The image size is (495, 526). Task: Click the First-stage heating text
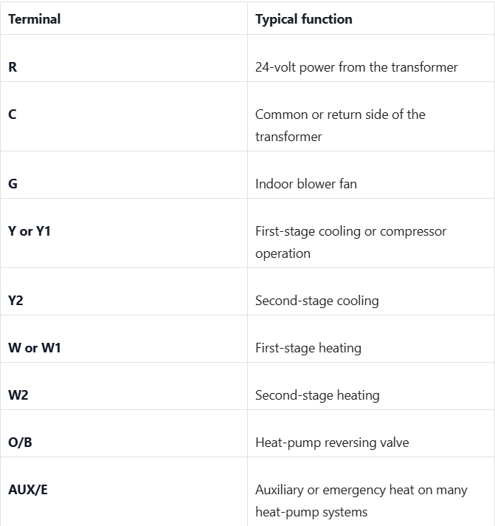tap(308, 348)
